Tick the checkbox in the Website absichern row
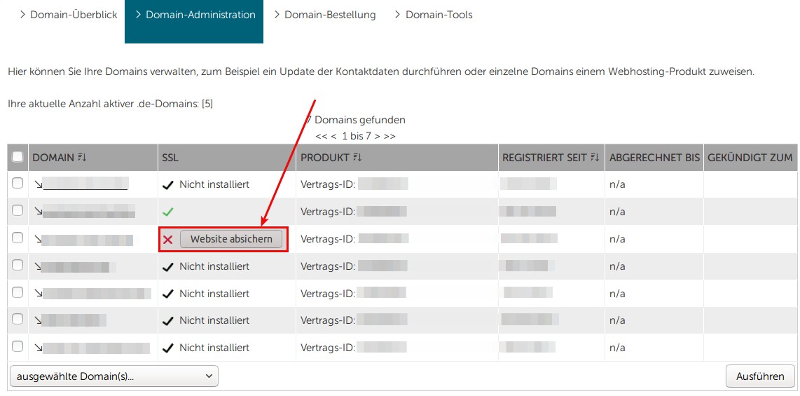This screenshot has width=800, height=396. pyautogui.click(x=18, y=238)
